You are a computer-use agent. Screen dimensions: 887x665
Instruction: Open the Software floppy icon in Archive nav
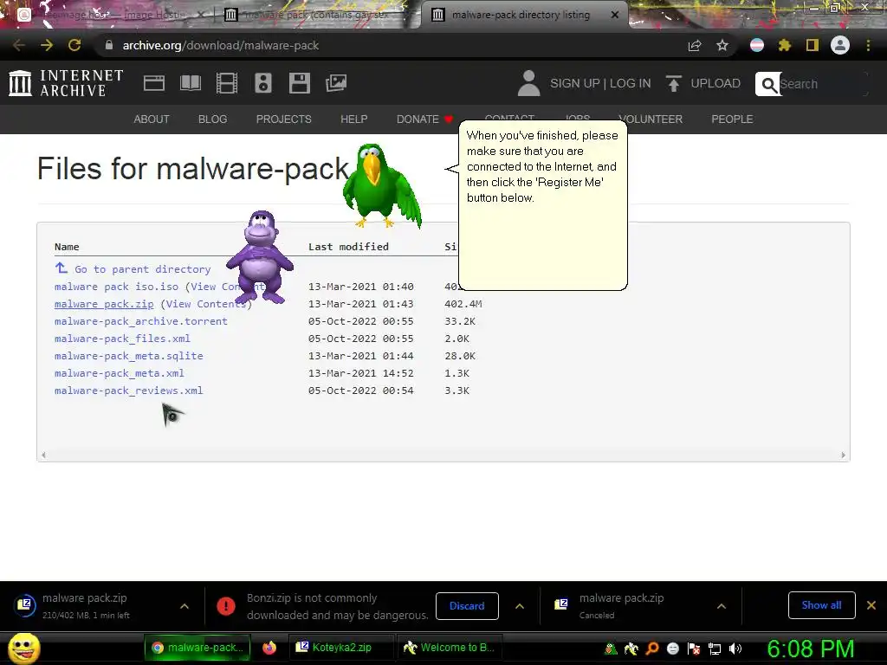click(x=299, y=83)
